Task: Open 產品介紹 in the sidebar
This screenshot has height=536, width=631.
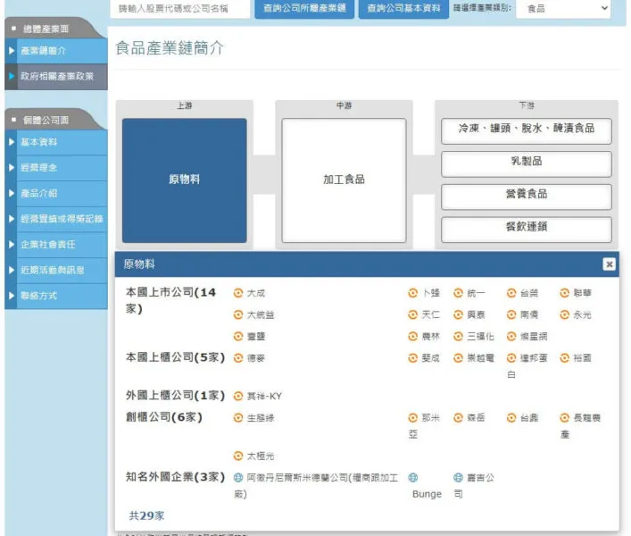Action: (x=56, y=193)
